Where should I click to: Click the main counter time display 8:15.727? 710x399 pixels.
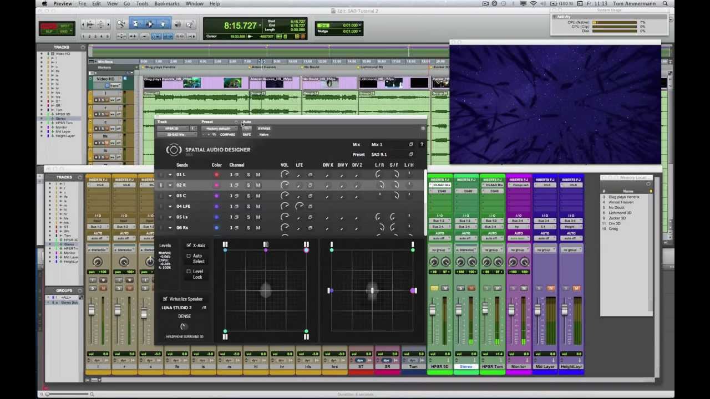click(x=240, y=26)
